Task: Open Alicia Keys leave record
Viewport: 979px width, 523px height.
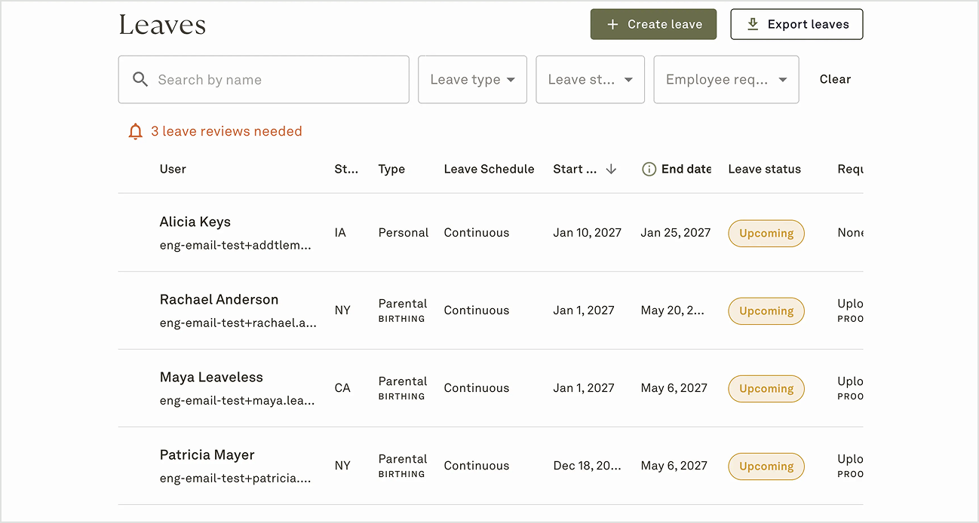Action: coord(490,233)
